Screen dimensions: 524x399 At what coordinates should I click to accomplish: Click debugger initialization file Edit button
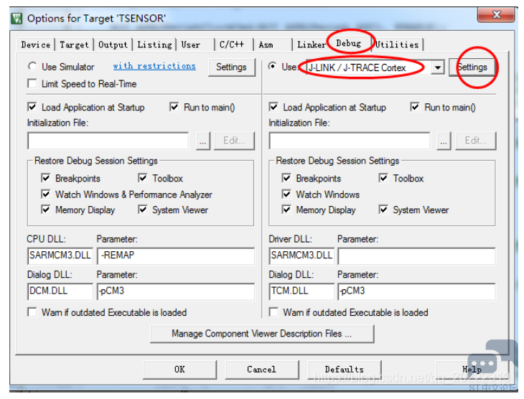click(x=475, y=141)
